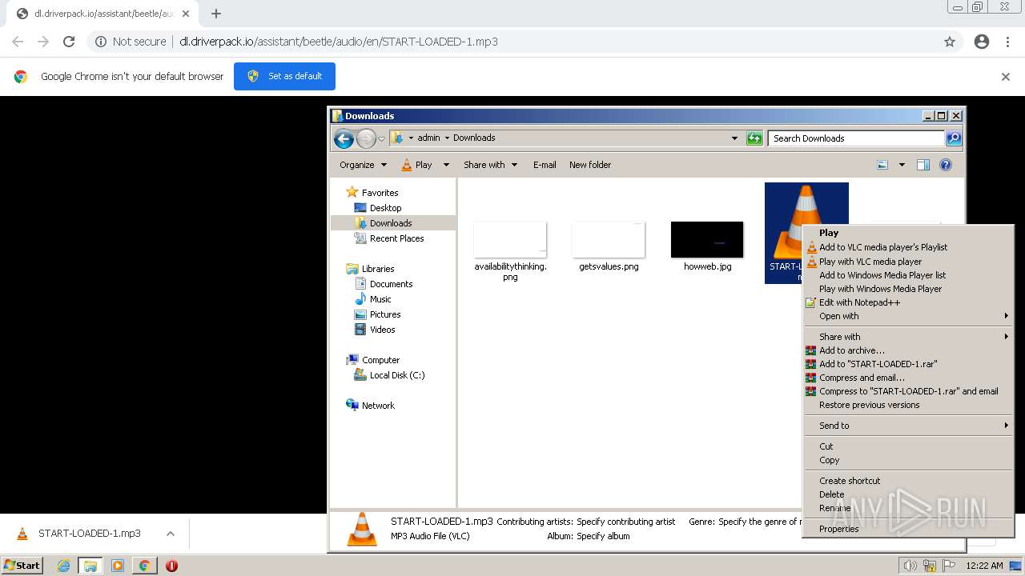Choose Compress and email...
This screenshot has width=1025, height=576.
pyautogui.click(x=862, y=378)
